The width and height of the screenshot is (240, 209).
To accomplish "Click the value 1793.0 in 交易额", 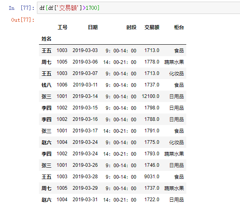I will click(152, 154).
